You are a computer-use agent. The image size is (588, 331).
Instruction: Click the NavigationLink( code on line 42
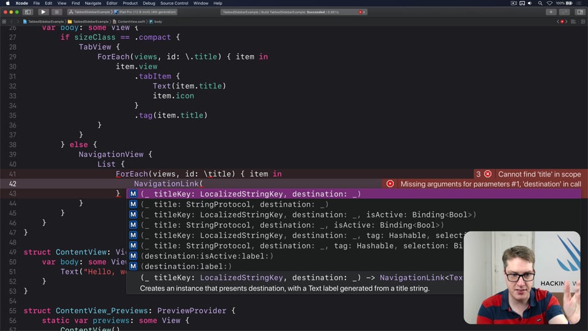pyautogui.click(x=168, y=184)
